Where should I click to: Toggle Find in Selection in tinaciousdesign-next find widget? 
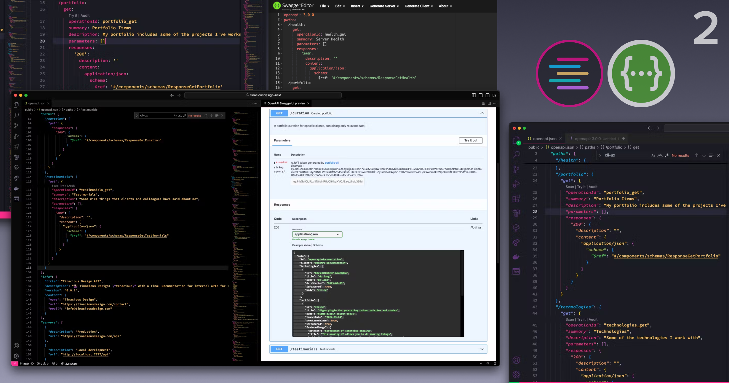coord(217,116)
